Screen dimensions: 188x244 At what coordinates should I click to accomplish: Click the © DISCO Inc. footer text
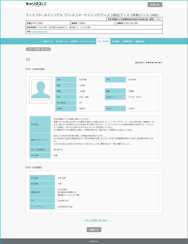click(x=94, y=241)
